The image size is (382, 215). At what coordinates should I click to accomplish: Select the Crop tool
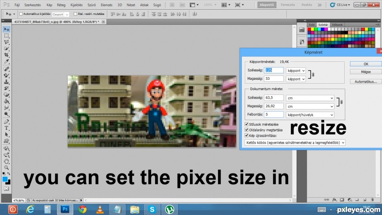point(6,55)
